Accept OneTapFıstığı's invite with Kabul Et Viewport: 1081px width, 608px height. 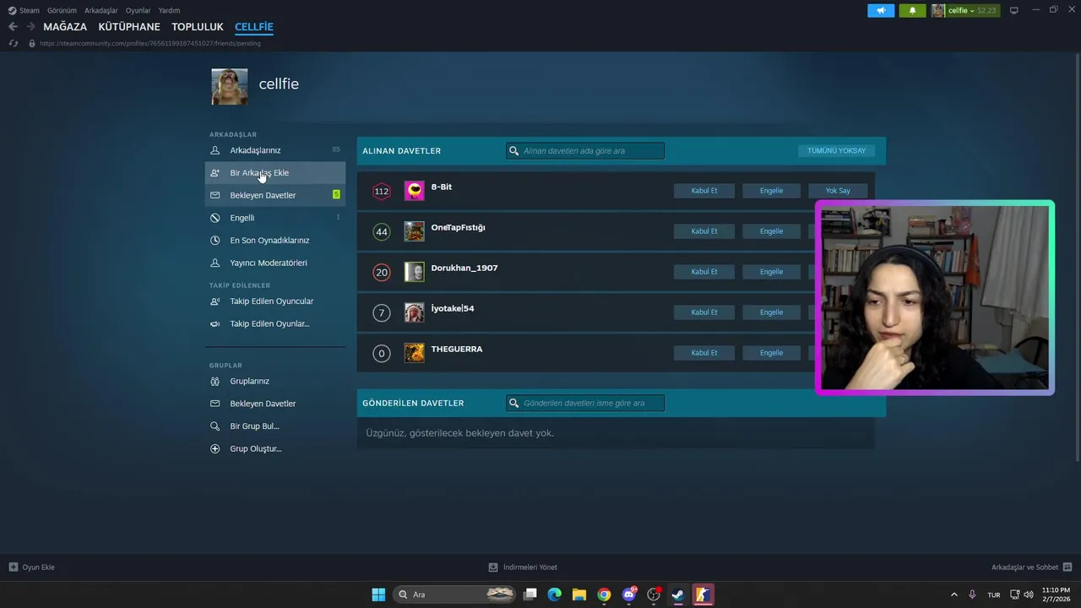pos(703,231)
